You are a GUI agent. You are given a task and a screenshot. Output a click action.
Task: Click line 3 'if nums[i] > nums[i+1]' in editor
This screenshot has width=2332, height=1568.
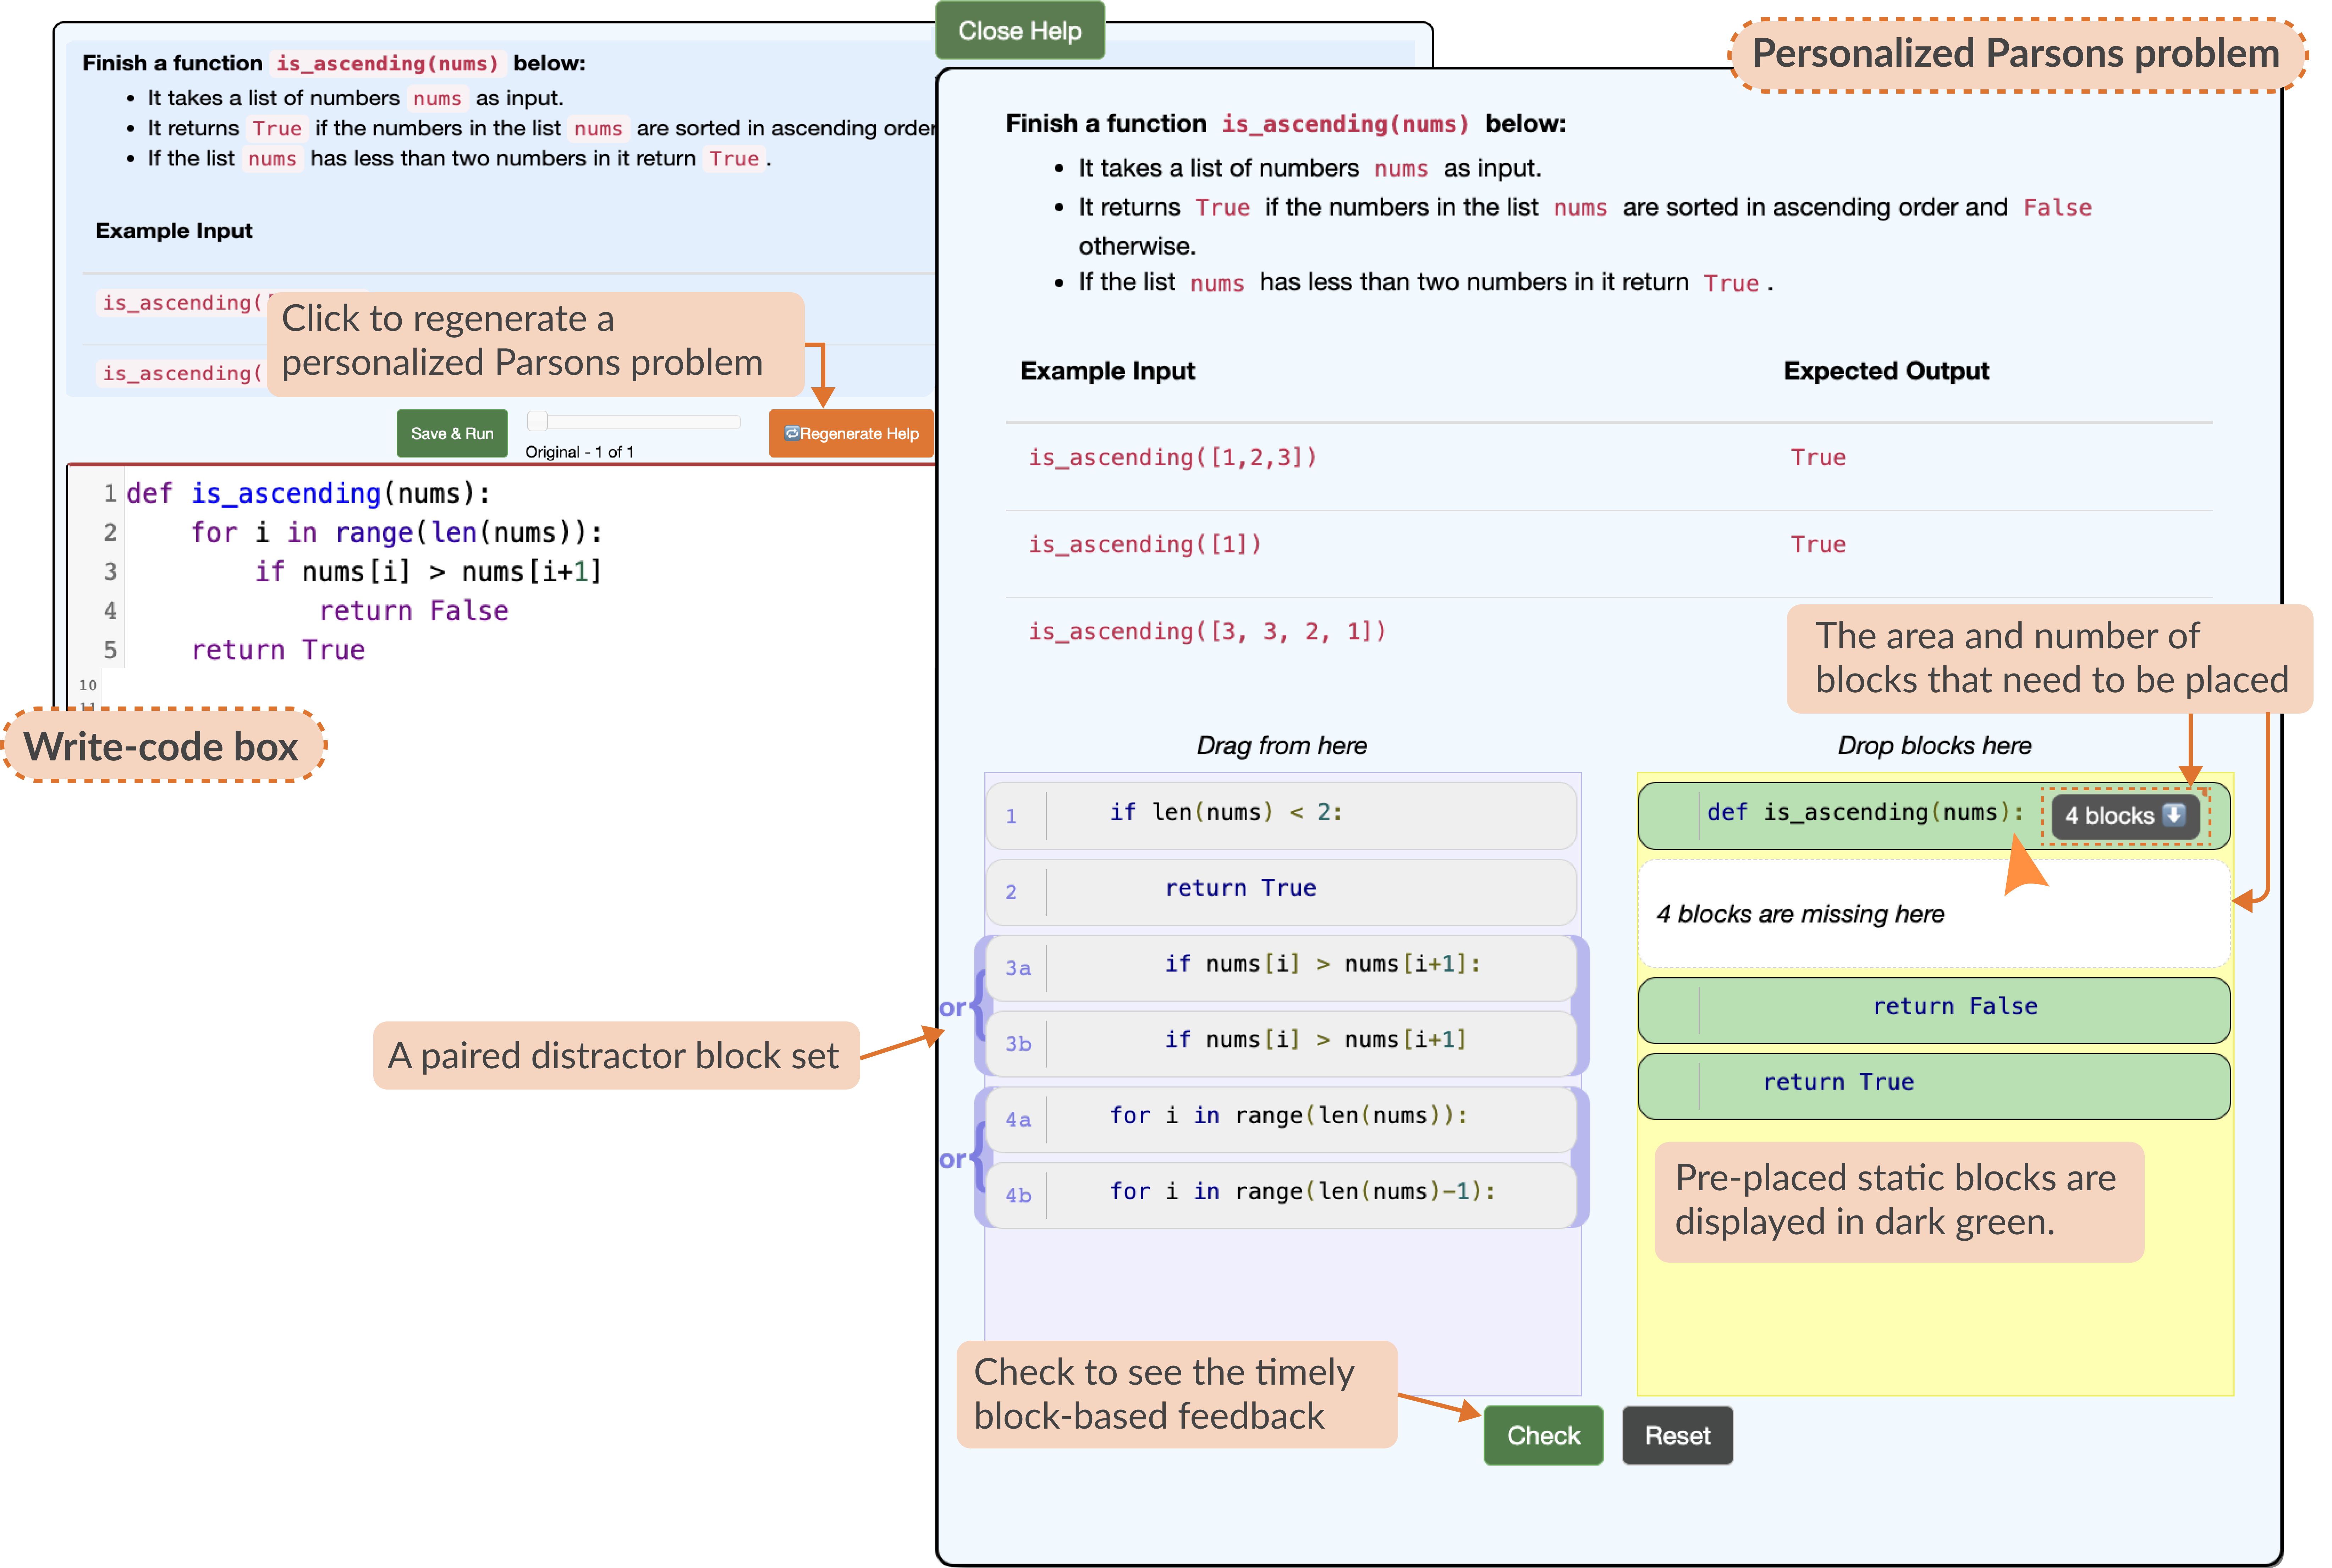tap(428, 572)
